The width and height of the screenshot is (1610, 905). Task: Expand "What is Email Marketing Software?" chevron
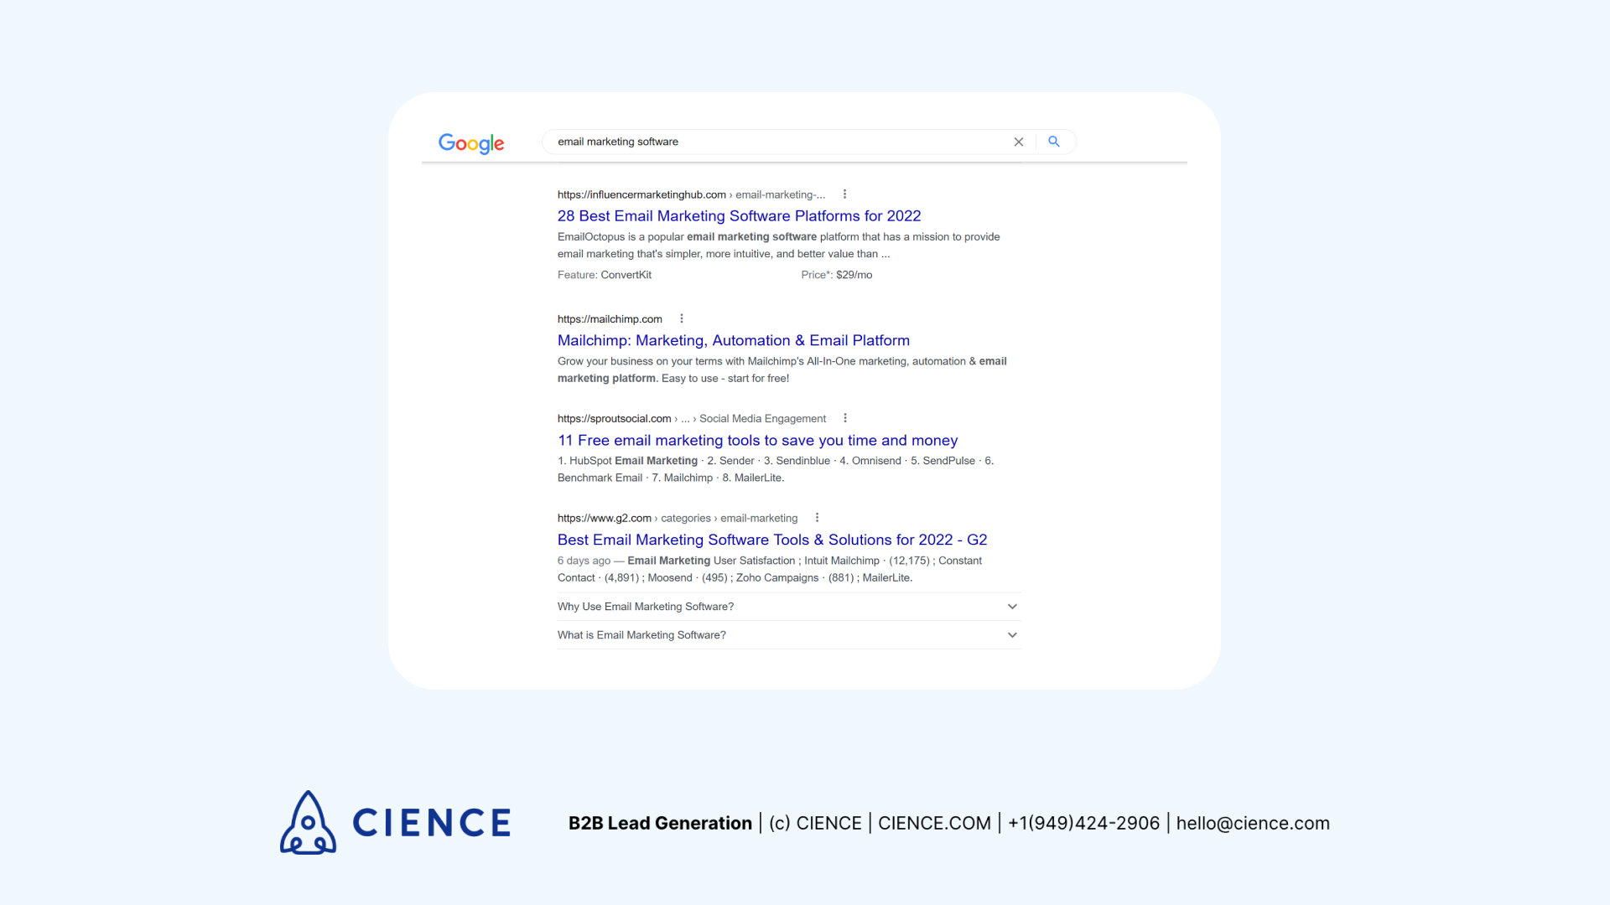tap(1012, 635)
